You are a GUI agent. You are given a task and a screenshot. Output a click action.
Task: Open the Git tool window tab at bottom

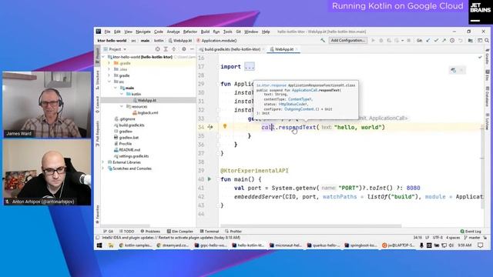(108, 231)
